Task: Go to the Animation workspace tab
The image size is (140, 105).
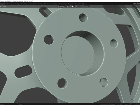Action: click(x=47, y=4)
